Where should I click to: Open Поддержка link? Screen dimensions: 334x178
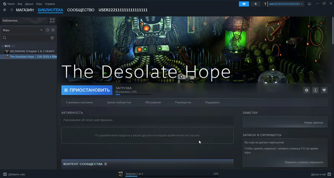(x=212, y=102)
